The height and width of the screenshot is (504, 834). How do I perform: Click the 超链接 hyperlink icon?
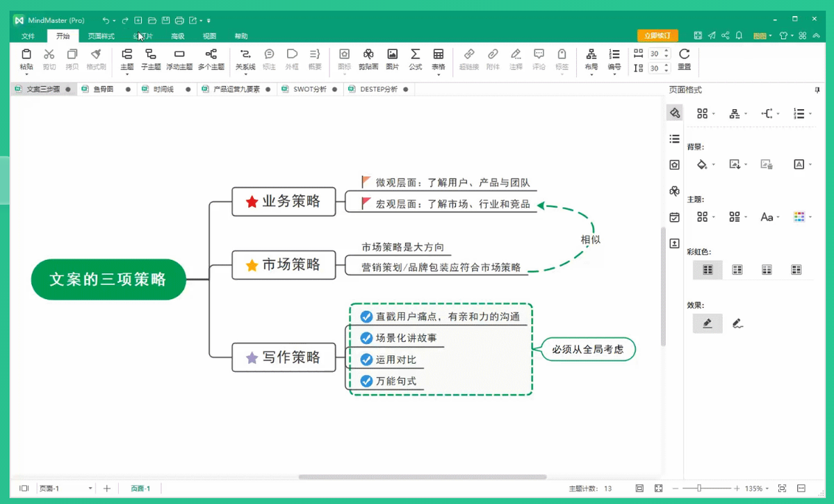pyautogui.click(x=469, y=54)
